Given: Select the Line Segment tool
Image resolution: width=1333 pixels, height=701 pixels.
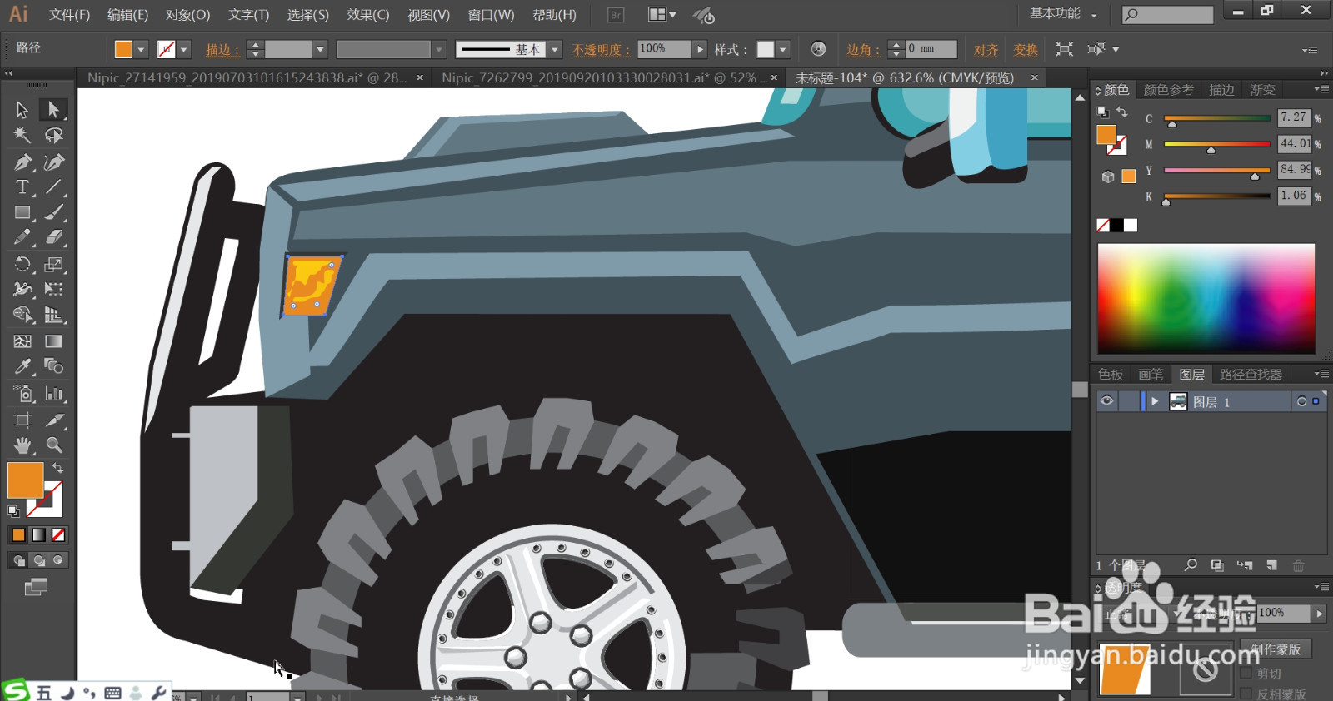Looking at the screenshot, I should [53, 187].
